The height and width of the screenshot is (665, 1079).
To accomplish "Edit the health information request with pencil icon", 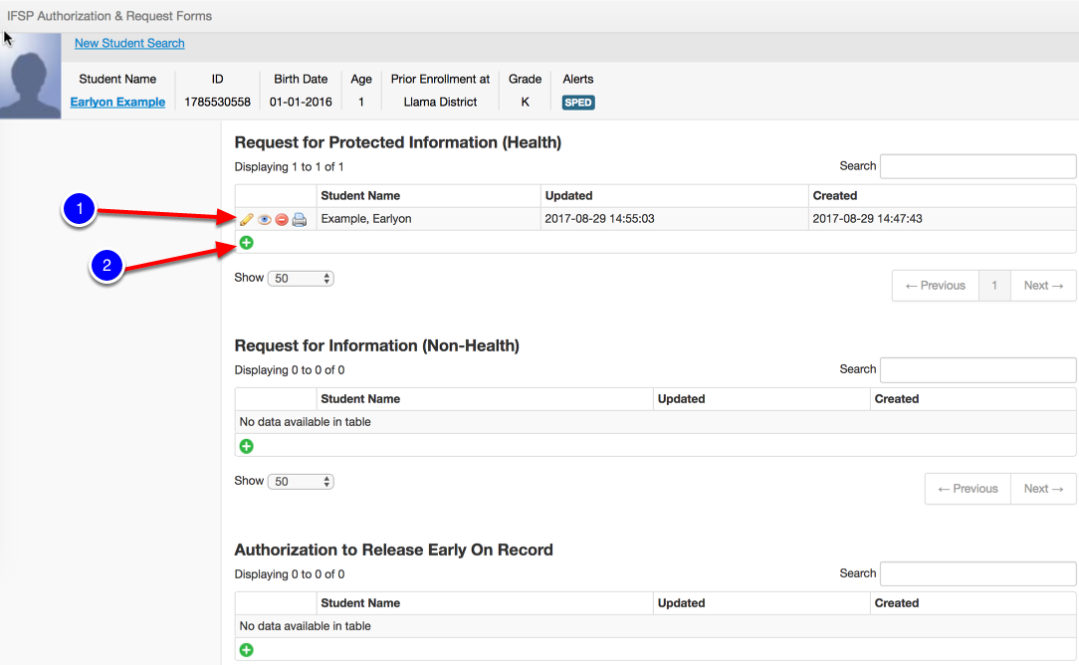I will [246, 219].
